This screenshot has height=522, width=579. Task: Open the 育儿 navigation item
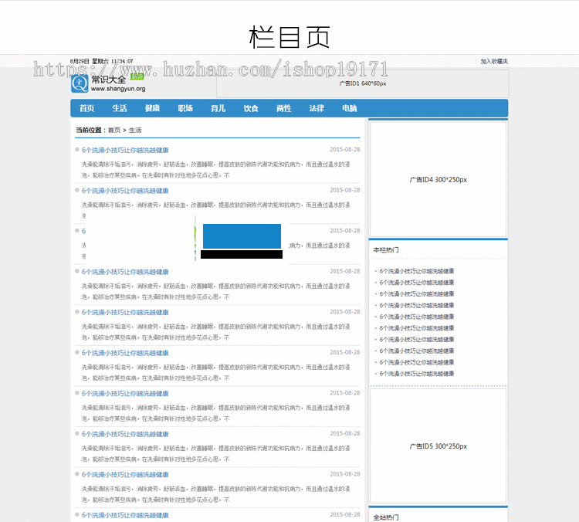[218, 108]
